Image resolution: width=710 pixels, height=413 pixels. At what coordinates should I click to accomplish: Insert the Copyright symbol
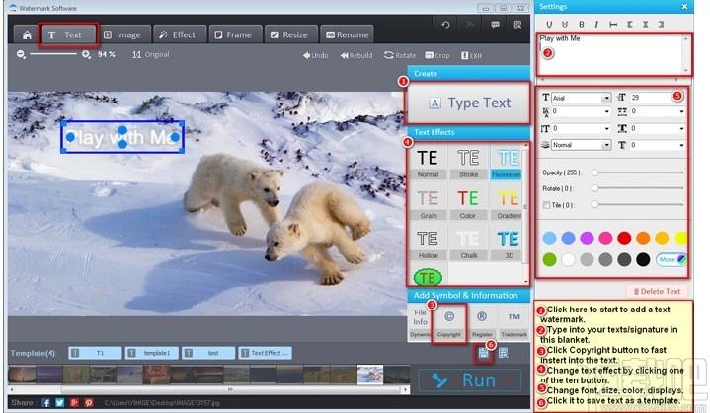[448, 323]
